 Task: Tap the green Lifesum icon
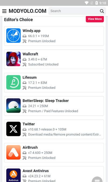click(x=13, y=82)
